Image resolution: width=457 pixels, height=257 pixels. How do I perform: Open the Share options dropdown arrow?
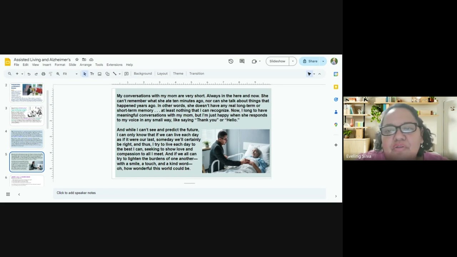(x=323, y=61)
